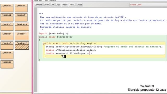
Task: Click the comment line starting "El radio se pedirá"
Action: click(x=103, y=20)
